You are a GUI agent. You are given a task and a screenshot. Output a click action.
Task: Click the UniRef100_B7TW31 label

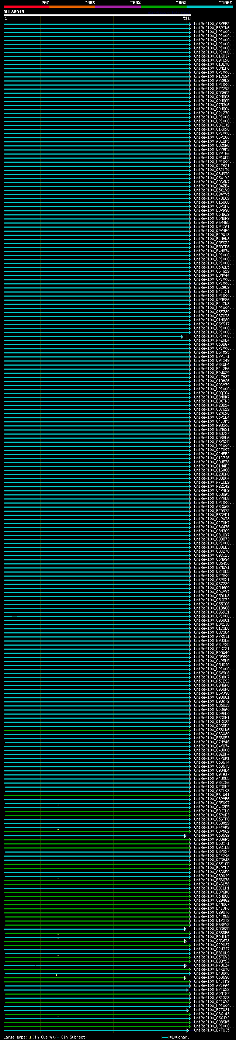point(212,1010)
